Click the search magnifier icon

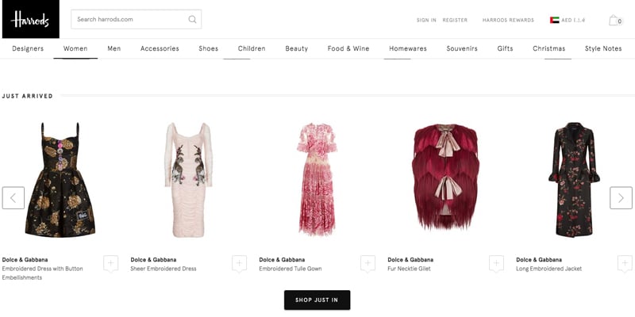[192, 19]
